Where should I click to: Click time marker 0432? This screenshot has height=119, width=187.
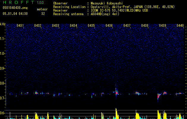pos(38,26)
